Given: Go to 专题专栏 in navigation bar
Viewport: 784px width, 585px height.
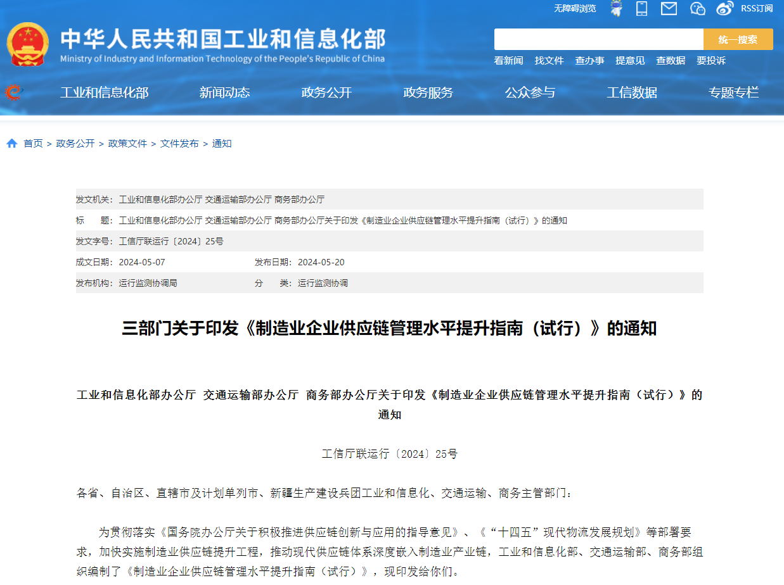Looking at the screenshot, I should click(733, 92).
